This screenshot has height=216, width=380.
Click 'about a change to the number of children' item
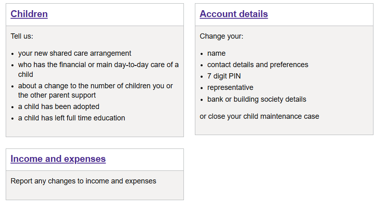click(95, 90)
